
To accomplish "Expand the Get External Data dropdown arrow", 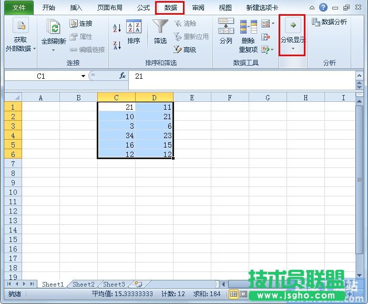I will 35,48.
